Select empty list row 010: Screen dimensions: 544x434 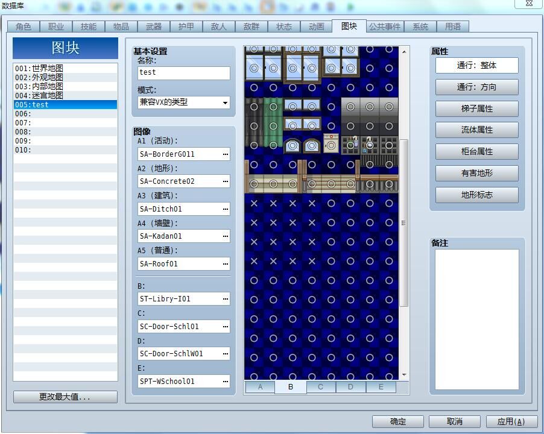[x=65, y=149]
